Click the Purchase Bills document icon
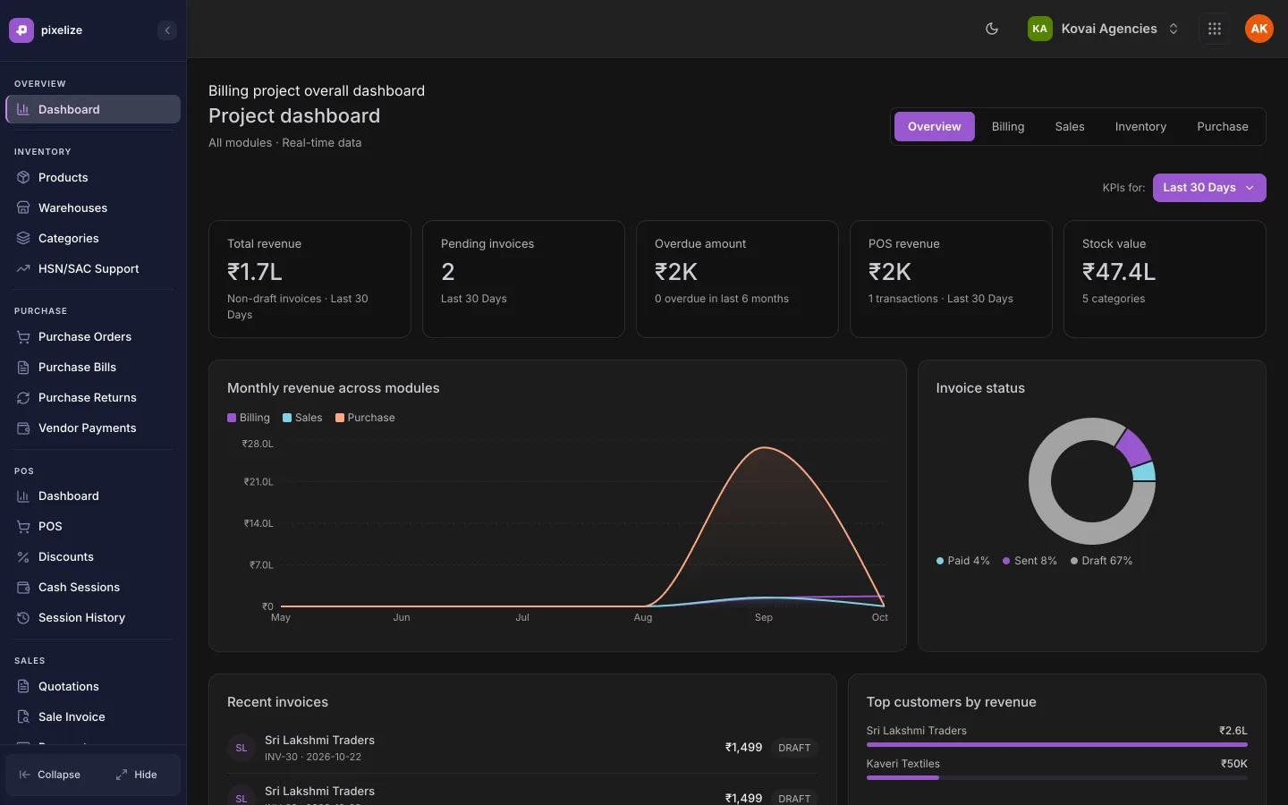Screen dimensions: 1288x805 pos(23,368)
